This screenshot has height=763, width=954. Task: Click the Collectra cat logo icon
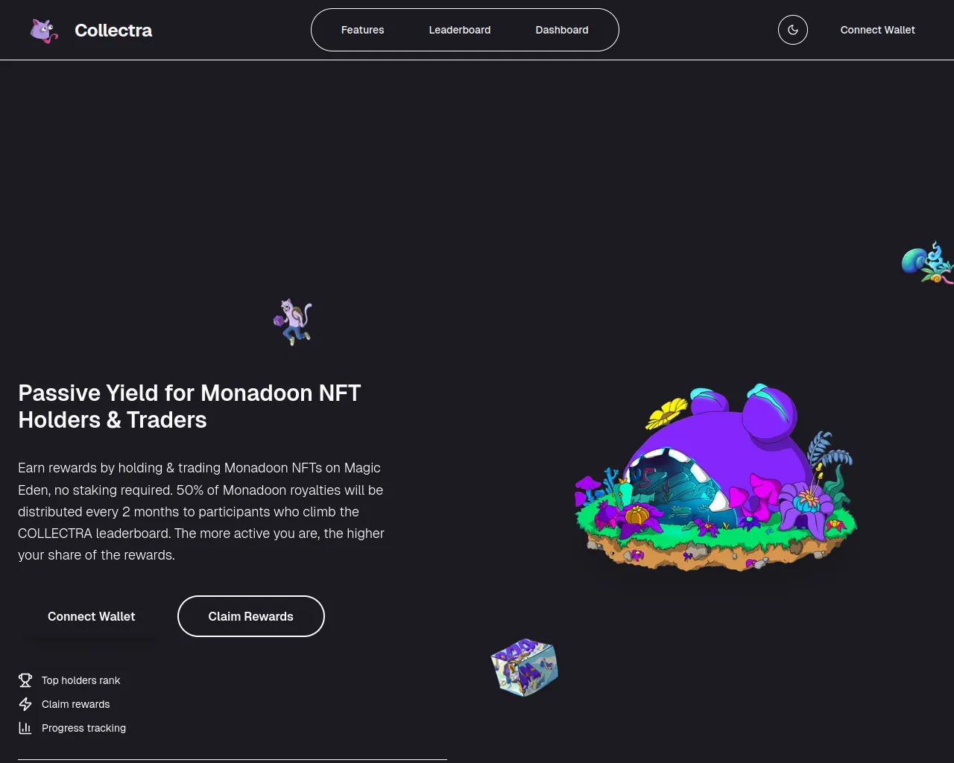click(44, 31)
